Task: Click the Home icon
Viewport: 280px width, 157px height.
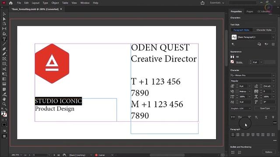Action: click(10, 3)
